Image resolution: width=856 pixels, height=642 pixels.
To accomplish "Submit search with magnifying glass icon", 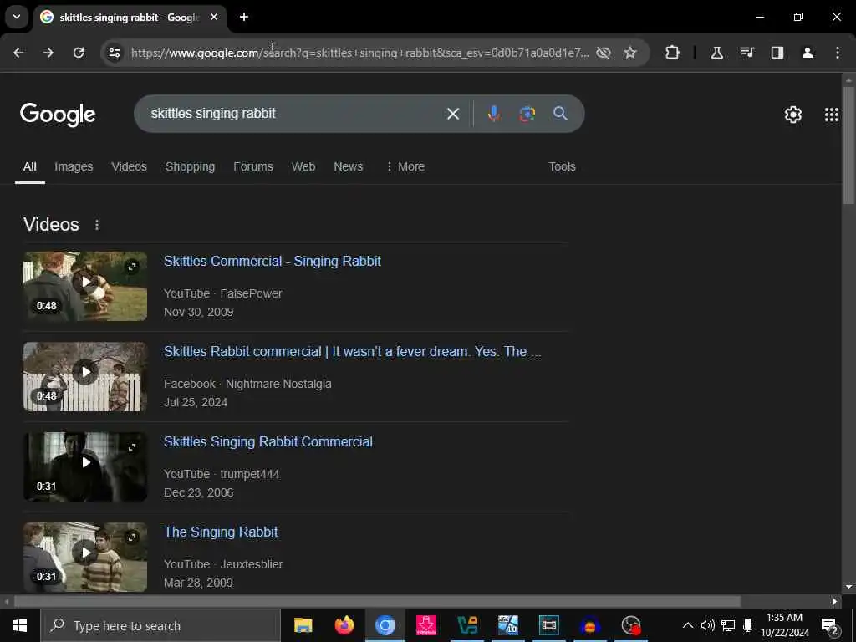I will [561, 114].
